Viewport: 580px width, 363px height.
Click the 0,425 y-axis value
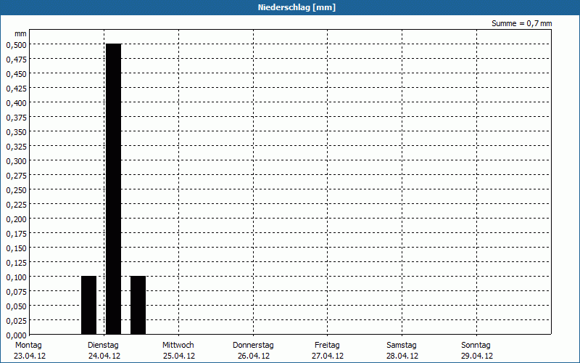tap(16, 89)
